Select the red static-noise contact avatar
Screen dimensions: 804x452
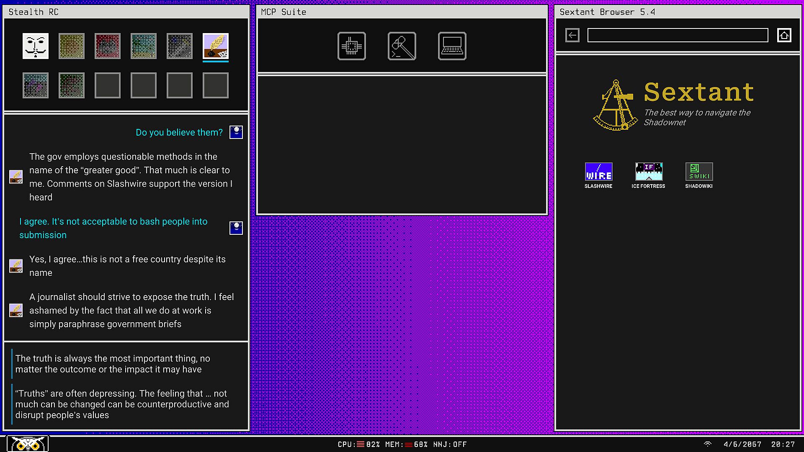click(108, 46)
